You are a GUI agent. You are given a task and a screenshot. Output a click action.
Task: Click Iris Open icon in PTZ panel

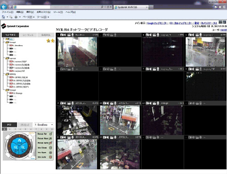click(51, 152)
